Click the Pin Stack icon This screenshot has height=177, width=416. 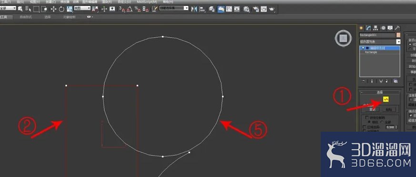[363, 81]
